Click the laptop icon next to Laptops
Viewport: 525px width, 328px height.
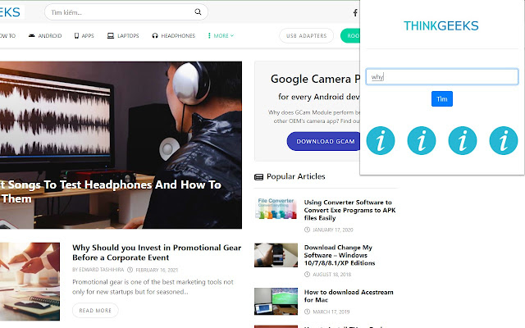pos(111,35)
